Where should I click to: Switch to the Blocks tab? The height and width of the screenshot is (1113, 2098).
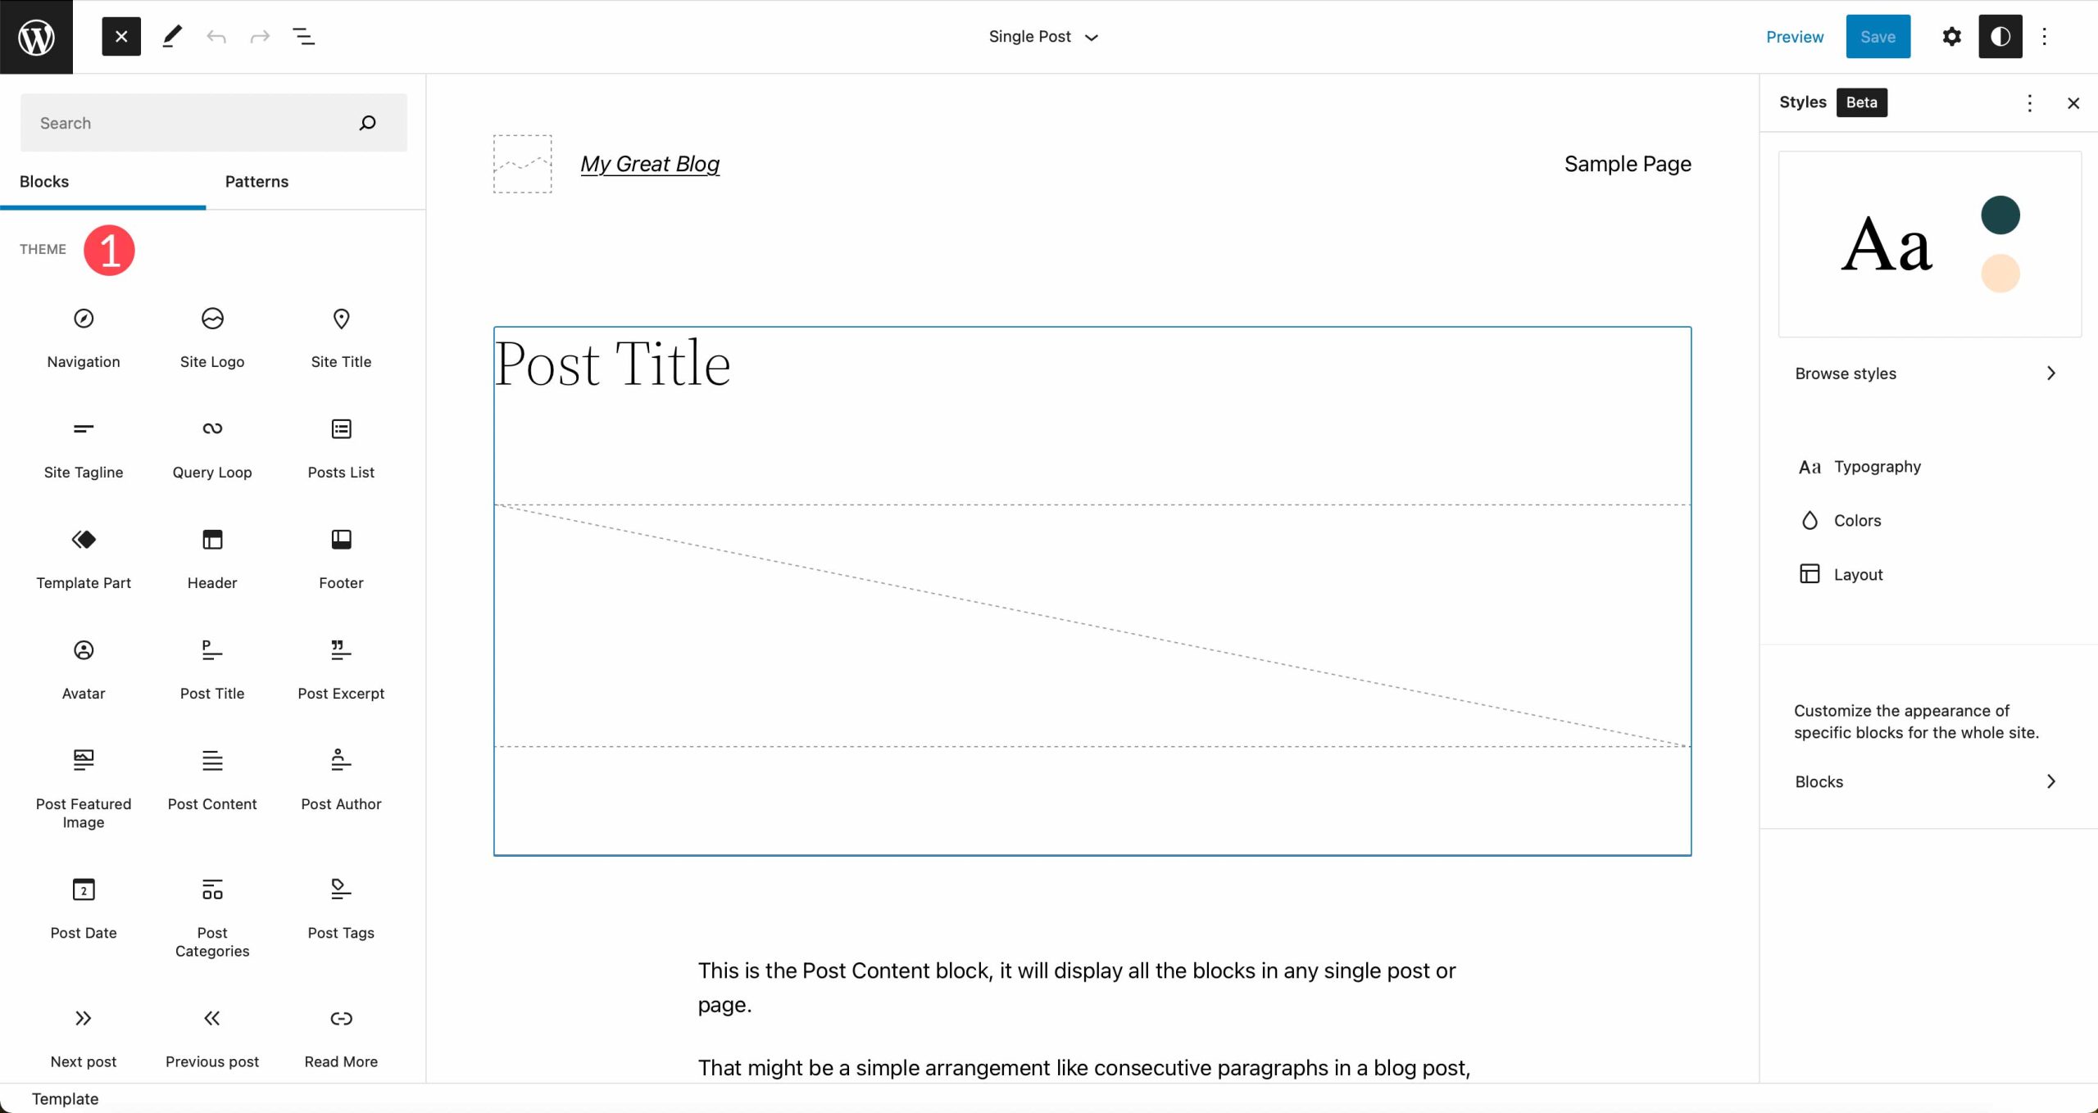pos(43,182)
